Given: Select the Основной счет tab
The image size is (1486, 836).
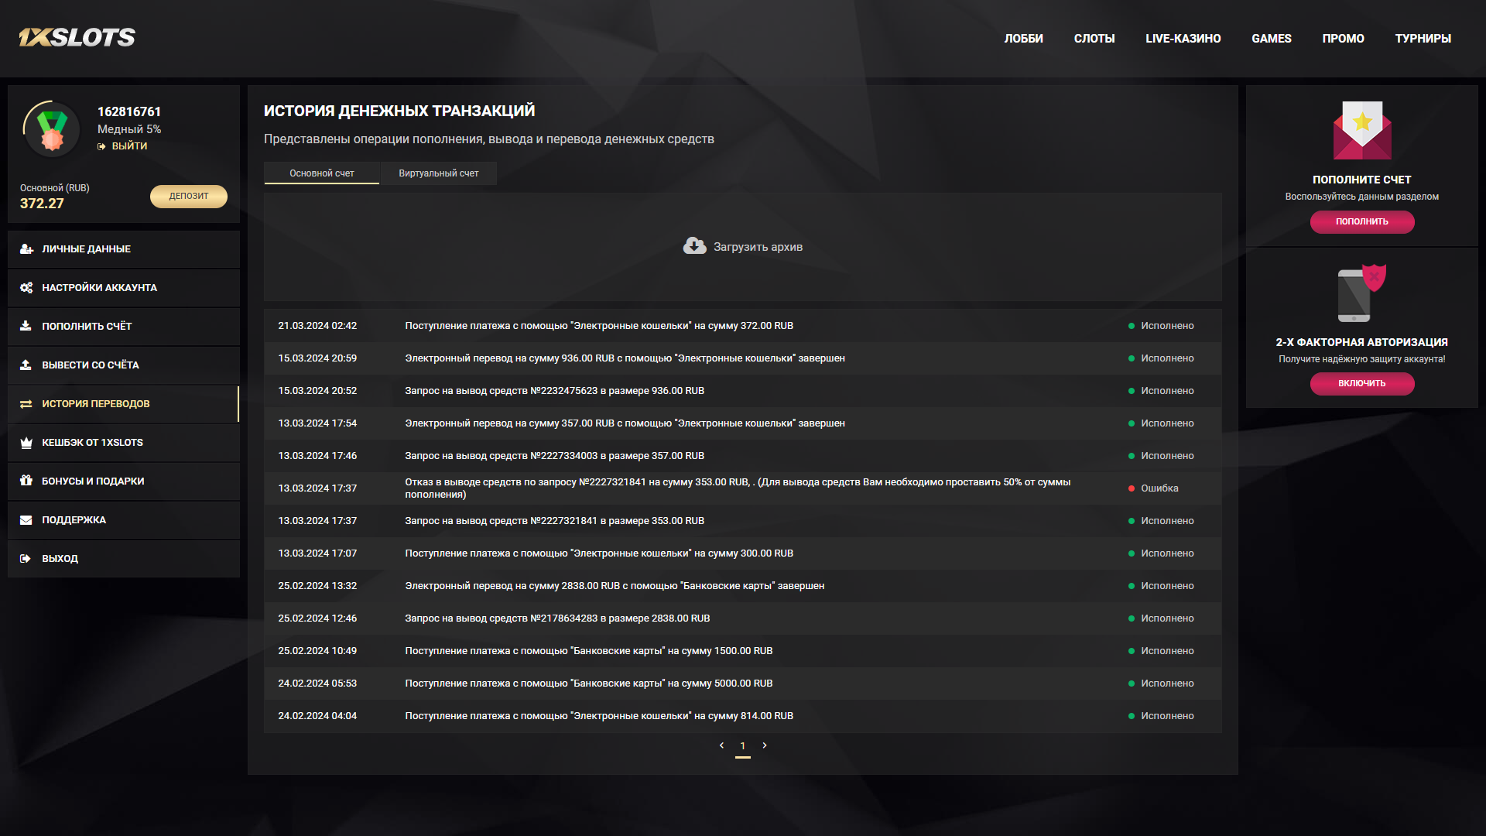Looking at the screenshot, I should coord(321,173).
